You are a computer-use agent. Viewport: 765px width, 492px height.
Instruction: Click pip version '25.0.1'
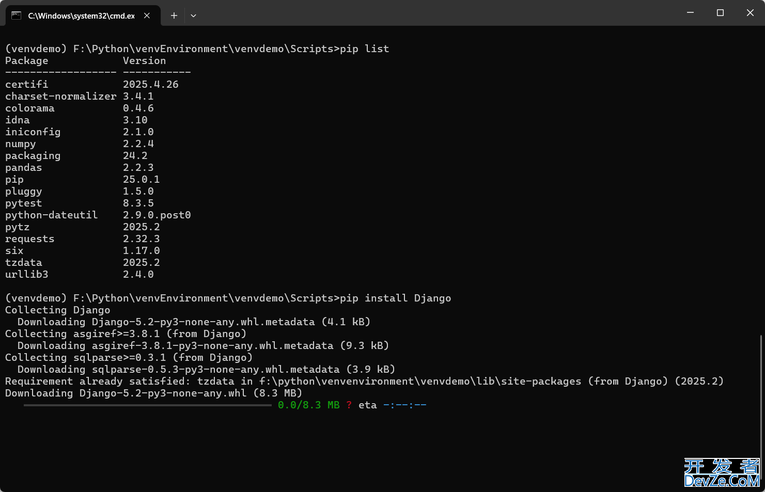coord(142,179)
